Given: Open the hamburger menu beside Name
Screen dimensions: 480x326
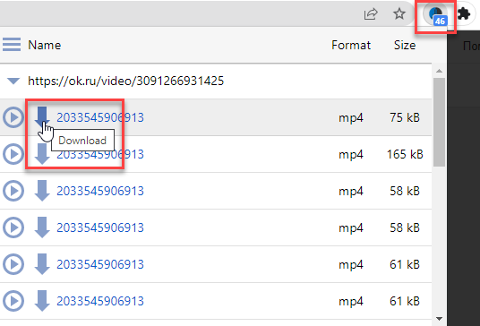Looking at the screenshot, I should click(12, 45).
